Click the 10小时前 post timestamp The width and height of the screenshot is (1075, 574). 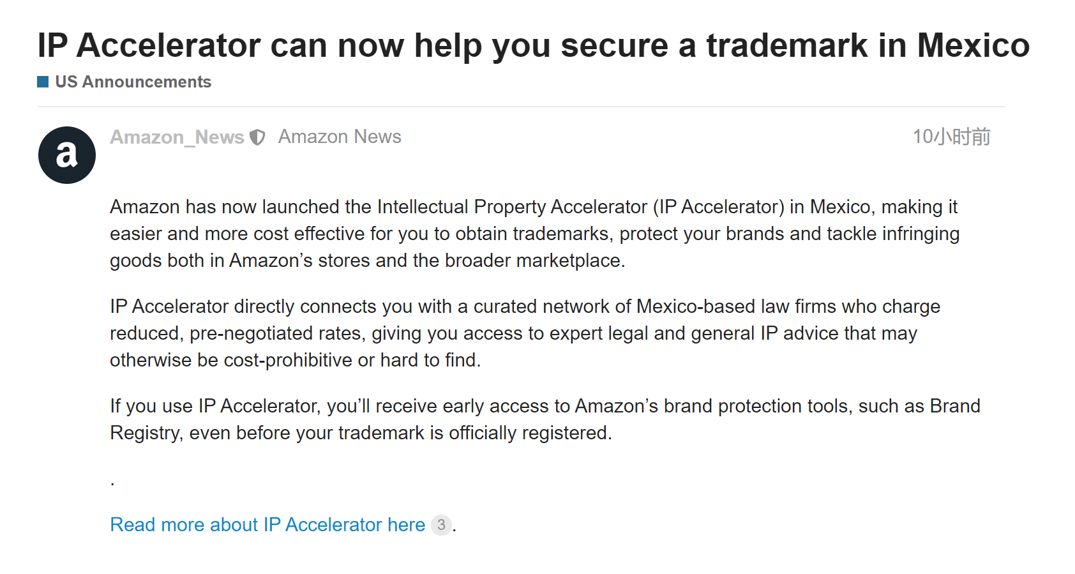pyautogui.click(x=951, y=137)
